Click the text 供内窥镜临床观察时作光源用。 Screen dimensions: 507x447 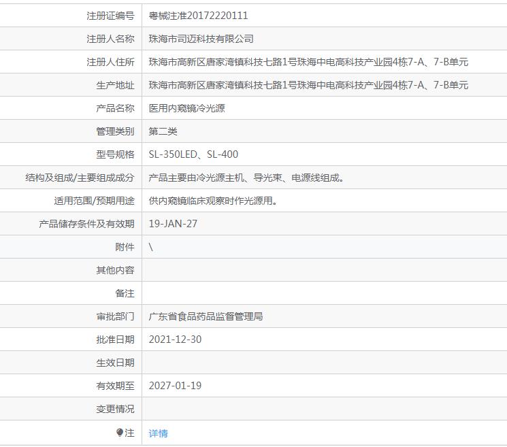213,201
